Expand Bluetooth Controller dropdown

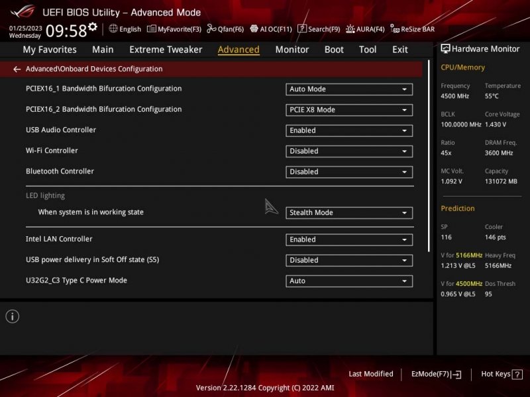[x=349, y=172]
